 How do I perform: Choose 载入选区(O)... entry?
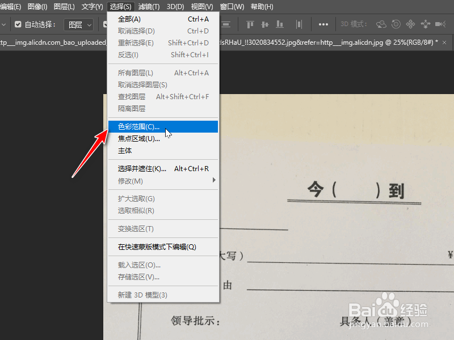click(163, 265)
